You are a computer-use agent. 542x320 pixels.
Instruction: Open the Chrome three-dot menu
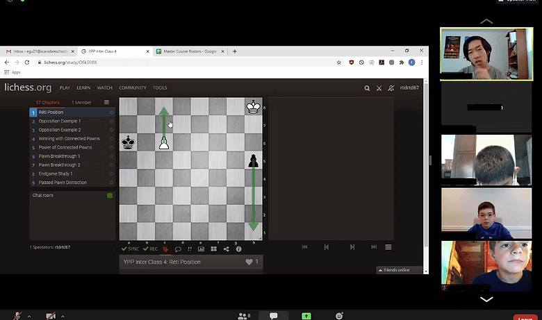422,62
